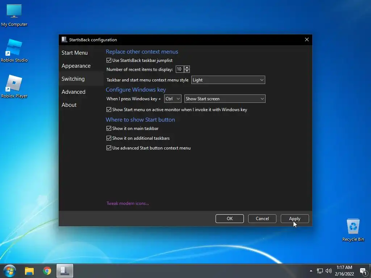The height and width of the screenshot is (278, 371).
Task: Open Tweak modern icons link
Action: (128, 203)
